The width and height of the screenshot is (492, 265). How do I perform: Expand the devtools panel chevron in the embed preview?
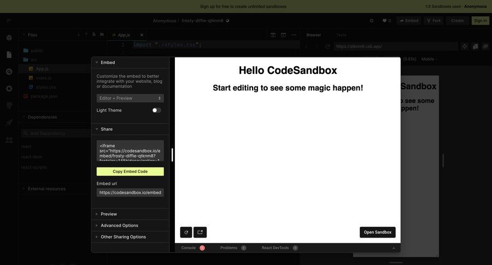coord(394,248)
